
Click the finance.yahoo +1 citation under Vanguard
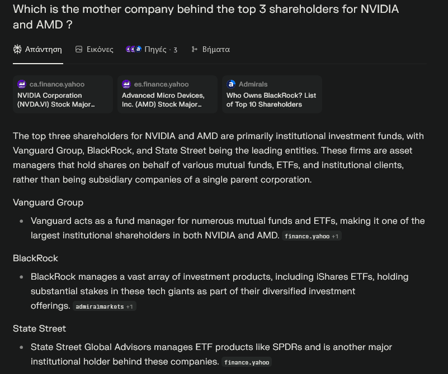coord(312,236)
